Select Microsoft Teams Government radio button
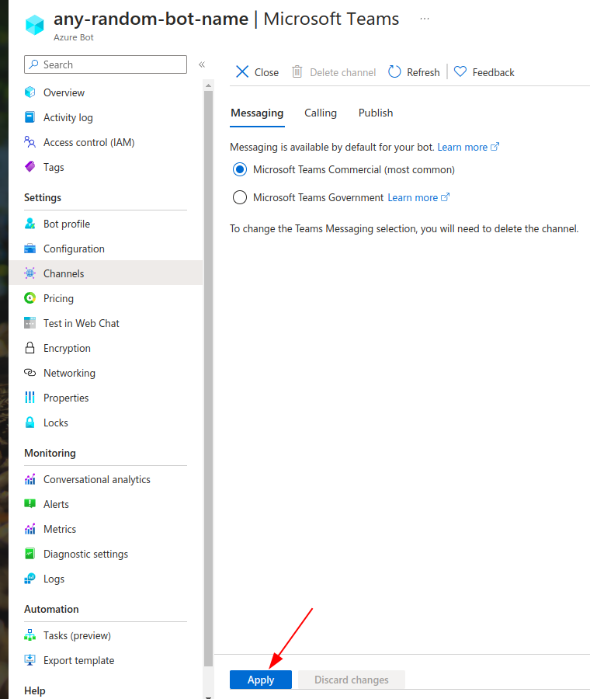 point(240,197)
